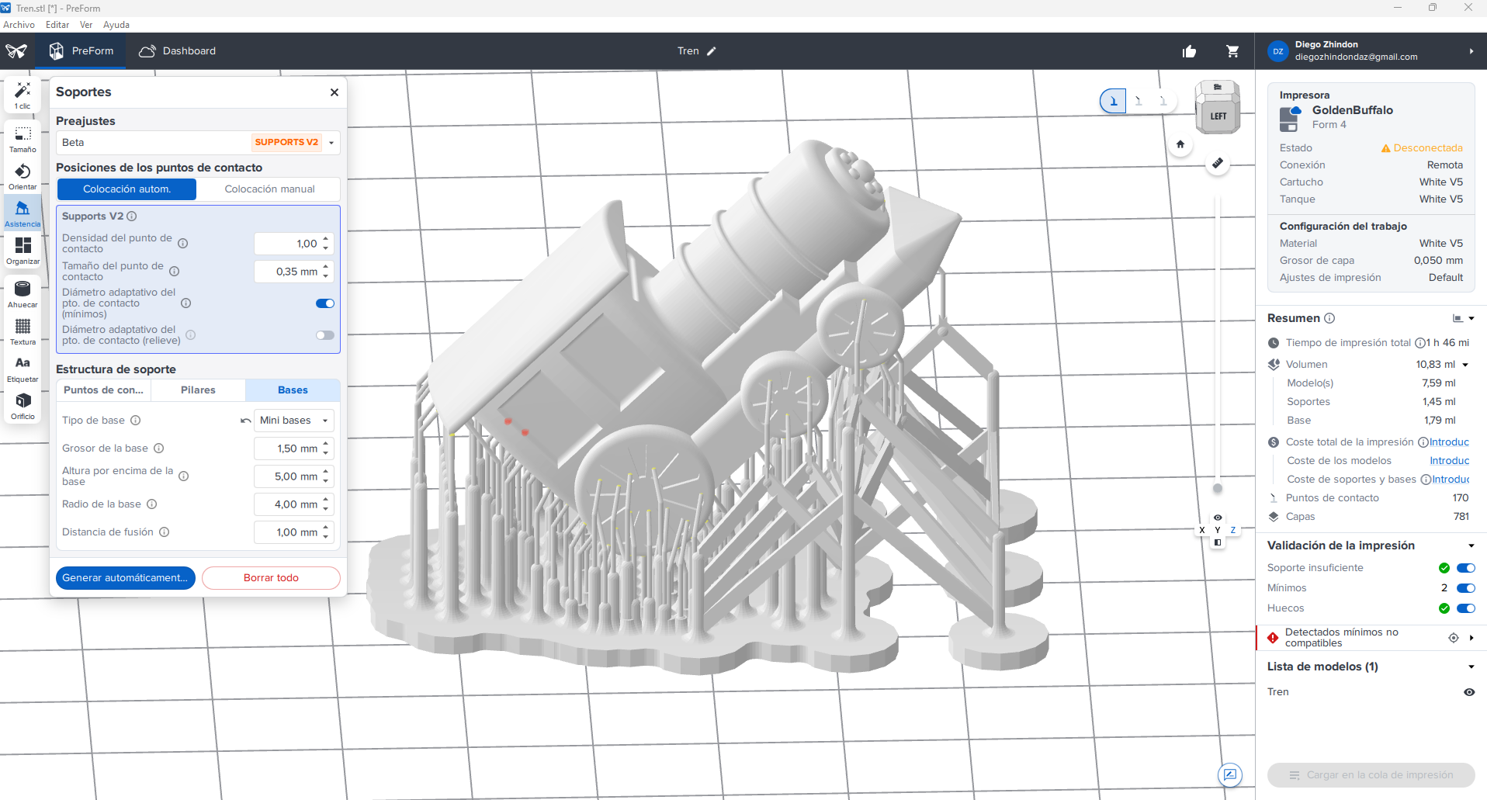Viewport: 1487px width, 800px height.
Task: Select Colocación autom. placement mode
Action: point(127,189)
